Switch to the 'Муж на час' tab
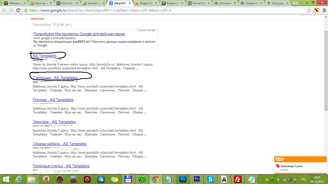The width and height of the screenshot is (328, 184). pyautogui.click(x=40, y=3)
